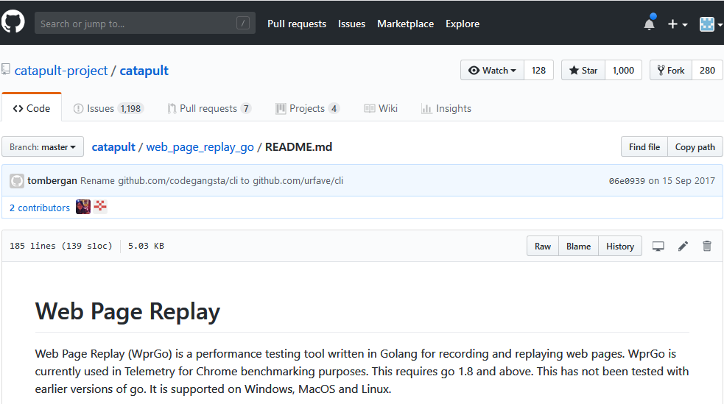This screenshot has width=724, height=404.
Task: Open Marketplace in top navigation
Action: [405, 24]
